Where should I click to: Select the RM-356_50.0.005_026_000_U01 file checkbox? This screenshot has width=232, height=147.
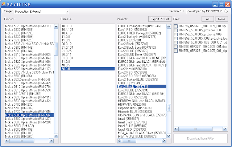tap(176, 43)
